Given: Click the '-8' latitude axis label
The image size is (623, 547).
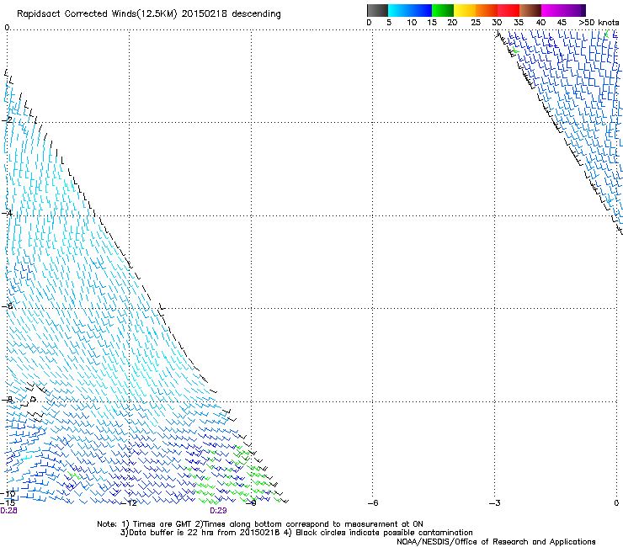Looking at the screenshot, I should pos(8,400).
